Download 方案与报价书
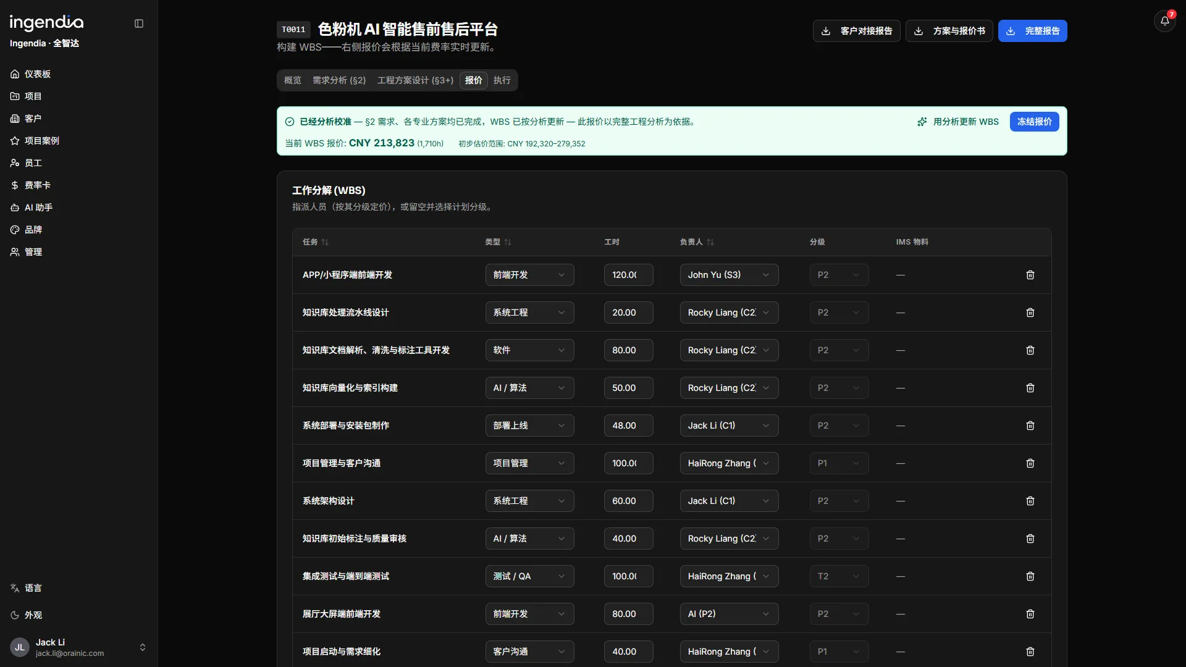This screenshot has height=667, width=1186. pyautogui.click(x=949, y=31)
